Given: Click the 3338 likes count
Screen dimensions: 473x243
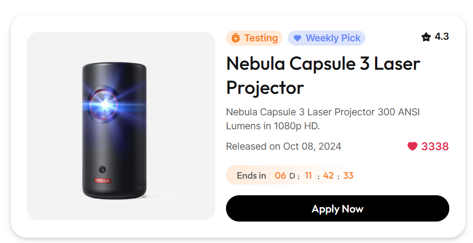Looking at the screenshot, I should click(x=435, y=146).
